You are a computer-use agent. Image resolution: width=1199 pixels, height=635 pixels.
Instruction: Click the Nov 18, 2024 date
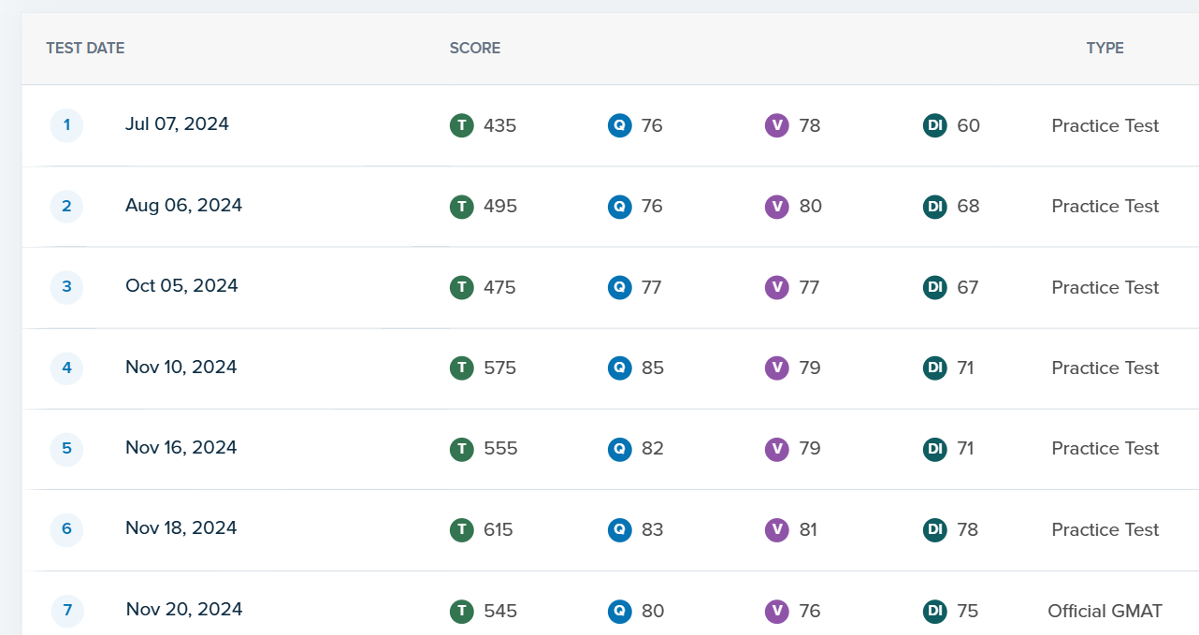pos(181,528)
